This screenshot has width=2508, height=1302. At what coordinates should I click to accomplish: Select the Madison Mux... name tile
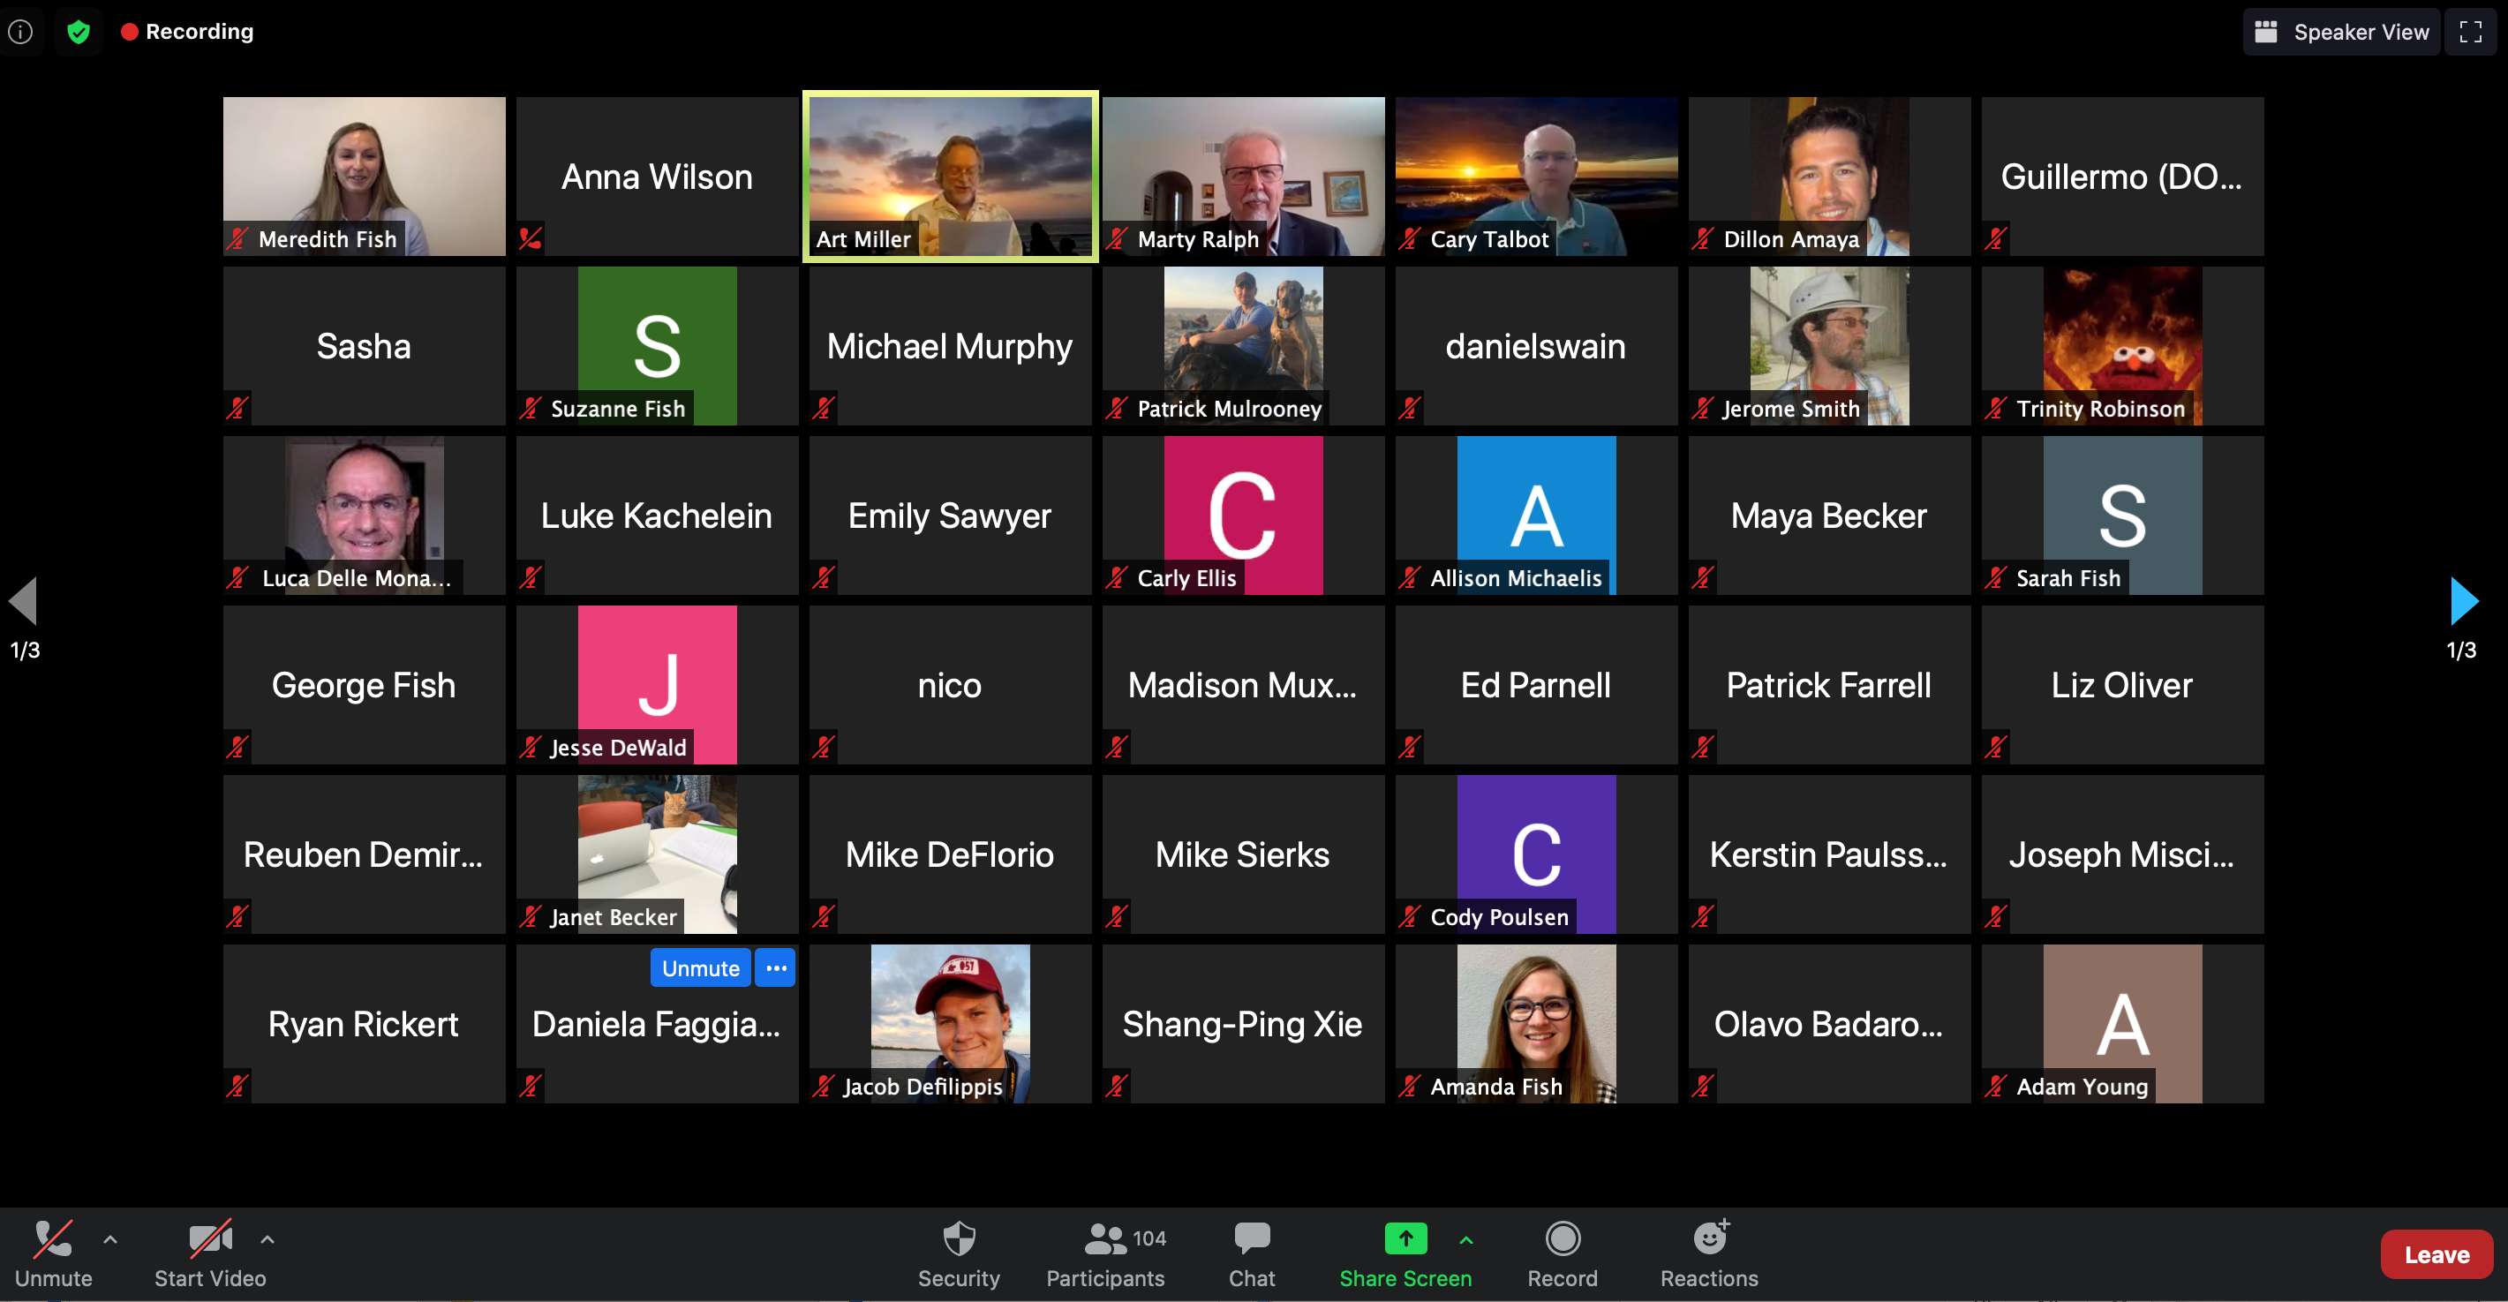click(1243, 685)
